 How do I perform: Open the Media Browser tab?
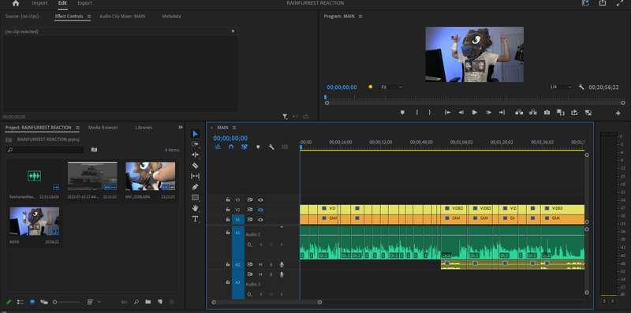click(103, 128)
